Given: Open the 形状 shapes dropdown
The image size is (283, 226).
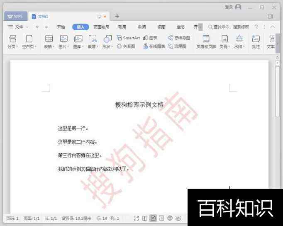Looking at the screenshot, I should pyautogui.click(x=107, y=47).
